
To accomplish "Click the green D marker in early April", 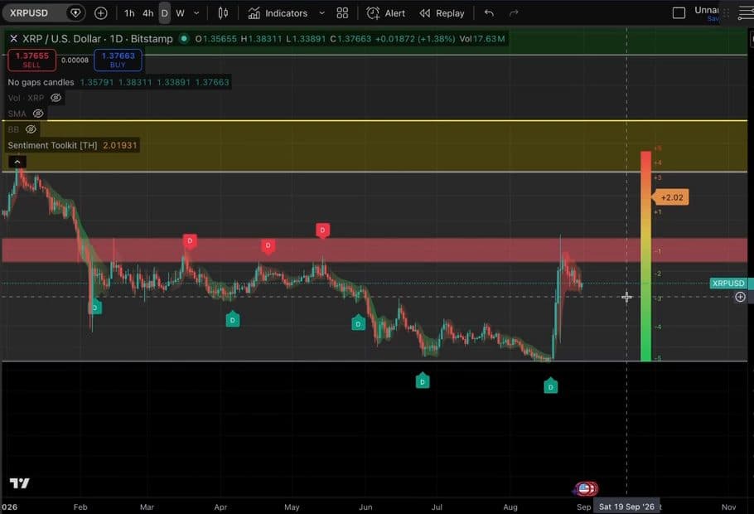I will pyautogui.click(x=233, y=319).
